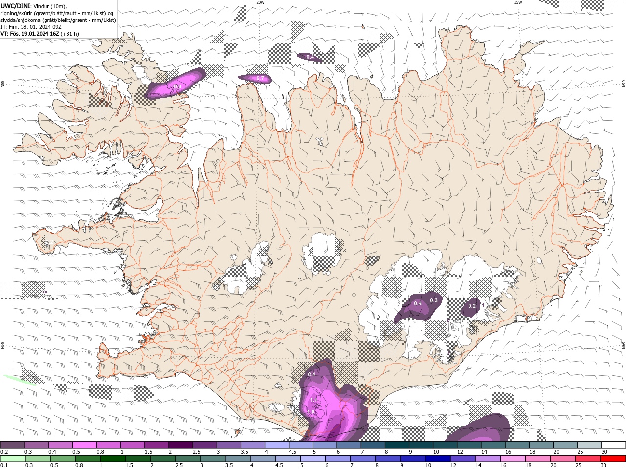Viewport: 626px width, 469px height.
Task: Pick the lavender 14 swatch in rain legend
Action: click(488, 459)
